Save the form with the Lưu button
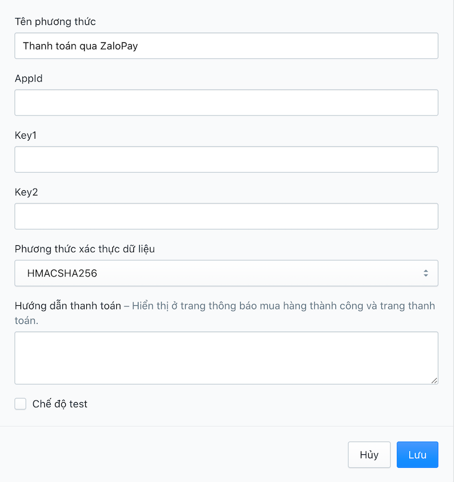The width and height of the screenshot is (454, 482). click(x=417, y=455)
